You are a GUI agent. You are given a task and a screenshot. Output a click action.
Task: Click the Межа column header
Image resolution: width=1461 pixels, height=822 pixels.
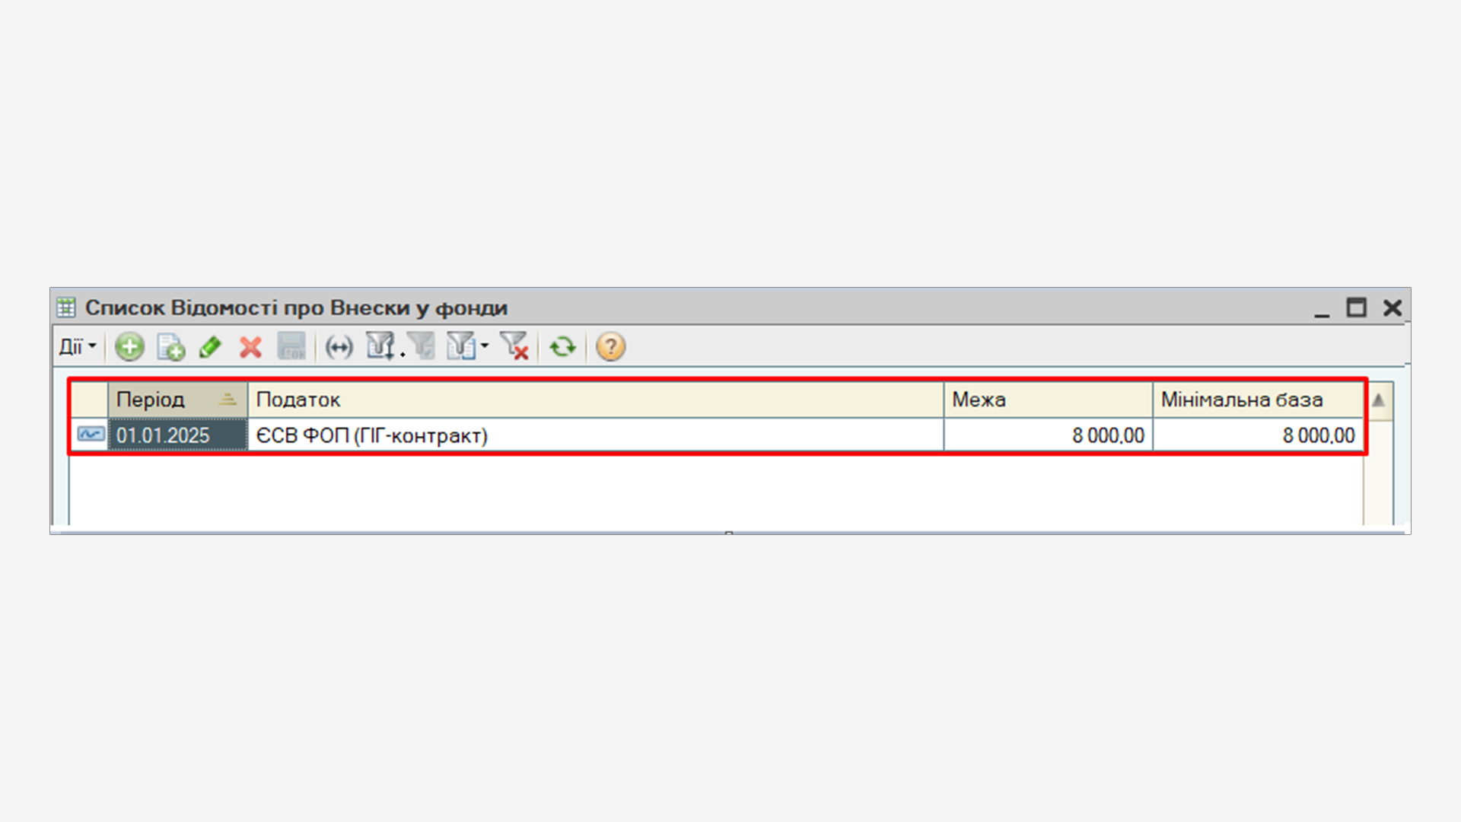[x=1049, y=400]
